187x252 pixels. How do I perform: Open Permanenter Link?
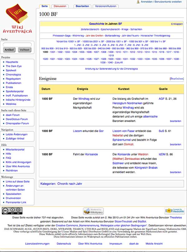pos(16,202)
